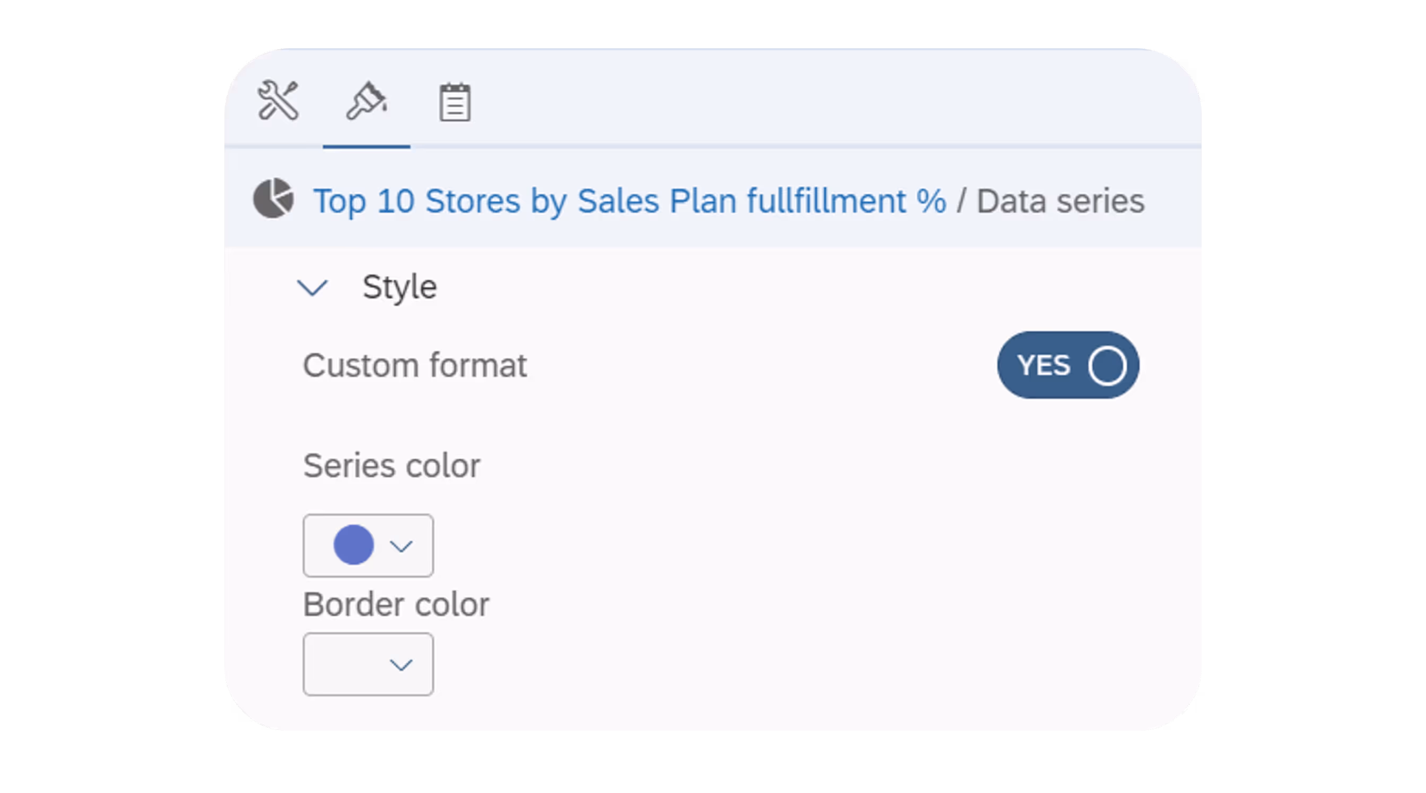Click the Custom format label

tap(415, 366)
